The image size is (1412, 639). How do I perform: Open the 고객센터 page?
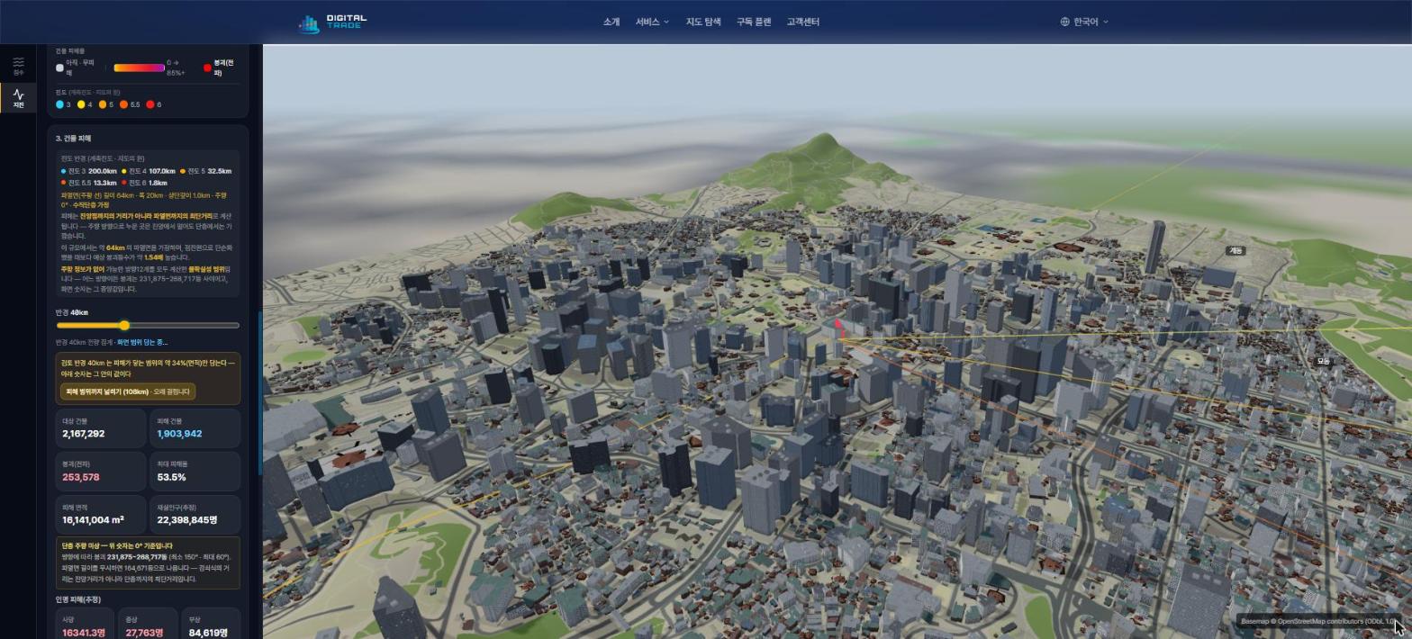tap(802, 22)
